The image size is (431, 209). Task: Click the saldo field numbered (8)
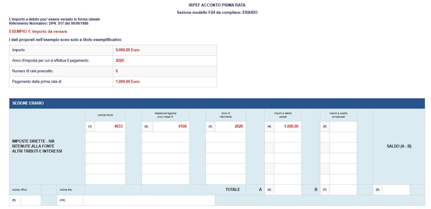point(396,190)
